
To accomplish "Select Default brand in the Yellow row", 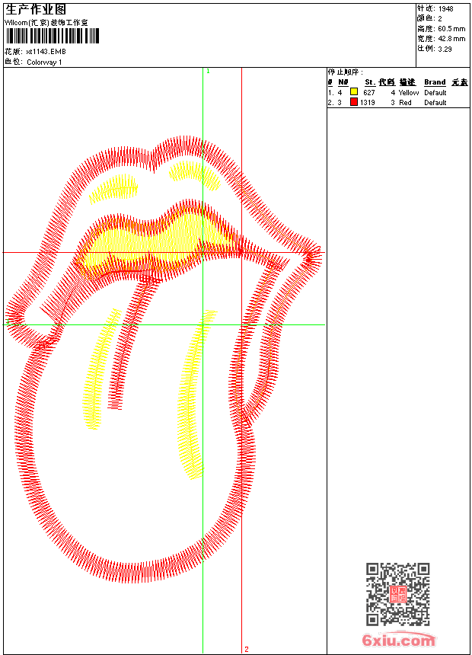I will (435, 92).
